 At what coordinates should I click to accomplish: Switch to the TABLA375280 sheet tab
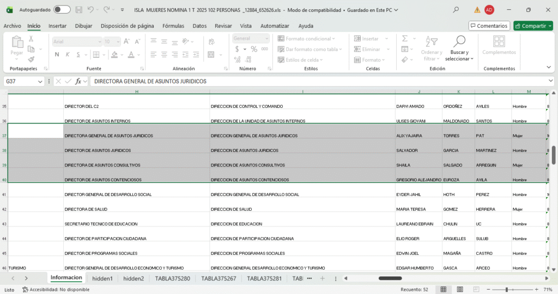(172, 278)
